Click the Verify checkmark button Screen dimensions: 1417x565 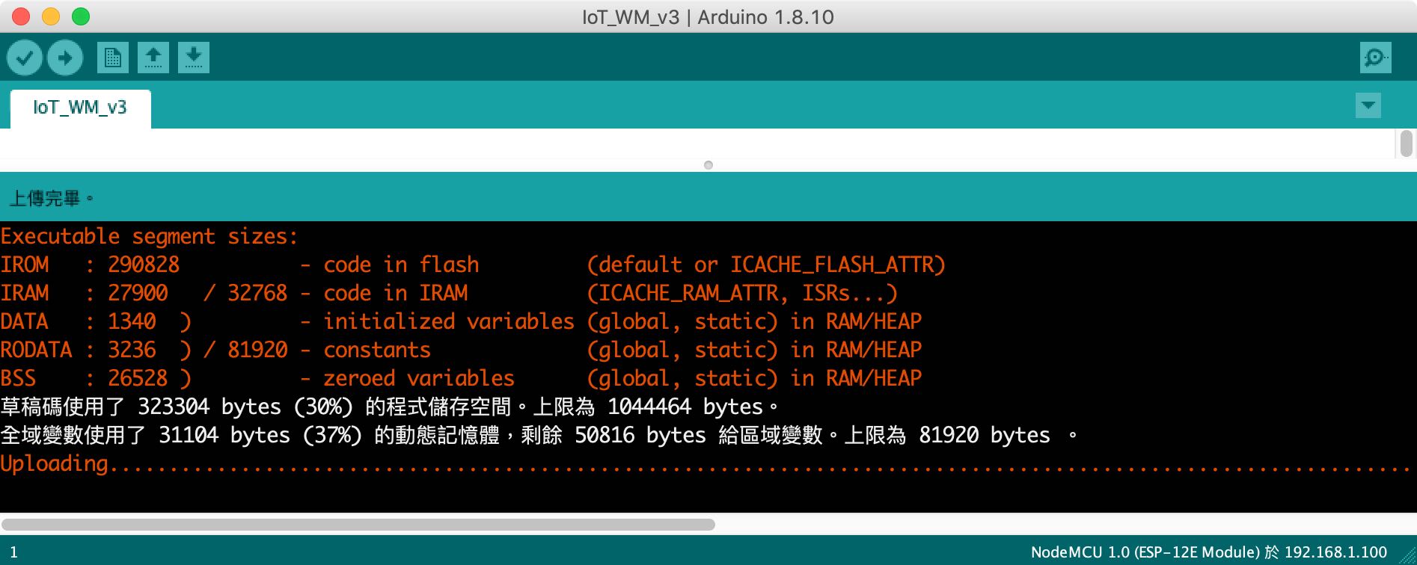[x=25, y=58]
